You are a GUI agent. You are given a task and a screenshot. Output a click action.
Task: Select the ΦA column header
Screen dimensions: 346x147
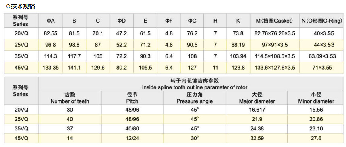click(x=50, y=21)
